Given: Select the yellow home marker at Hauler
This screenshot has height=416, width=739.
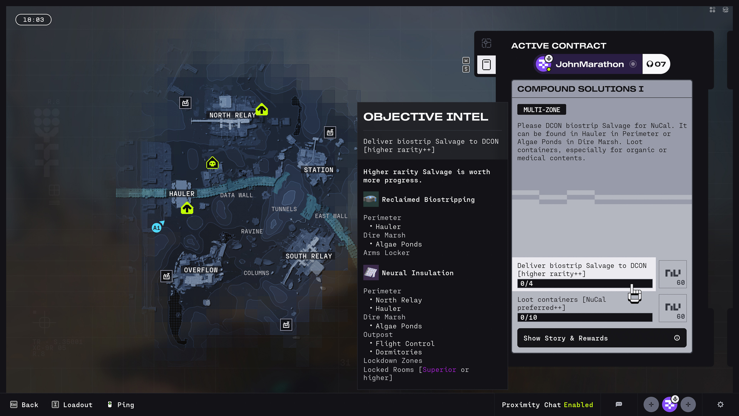Looking at the screenshot, I should click(187, 208).
